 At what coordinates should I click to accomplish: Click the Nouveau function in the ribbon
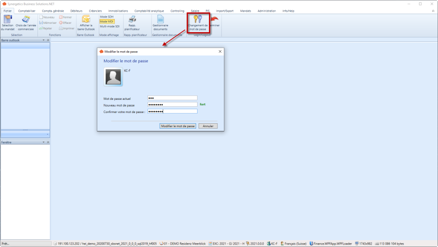coord(47,17)
